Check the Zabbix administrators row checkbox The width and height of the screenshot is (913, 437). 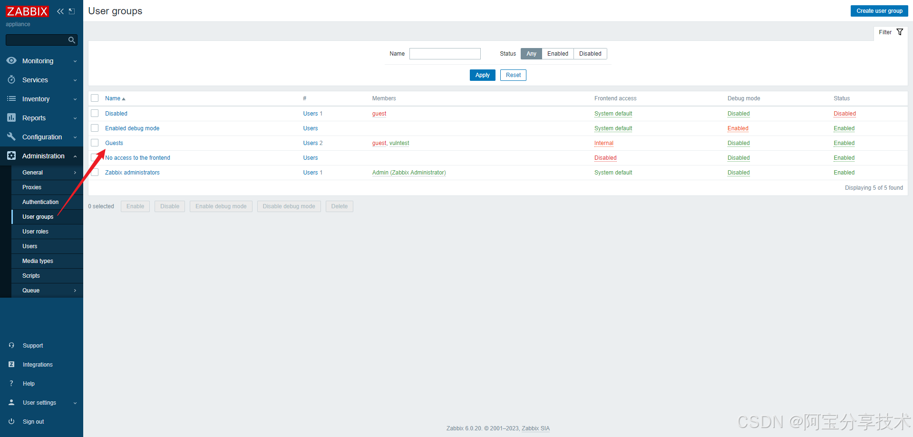95,173
